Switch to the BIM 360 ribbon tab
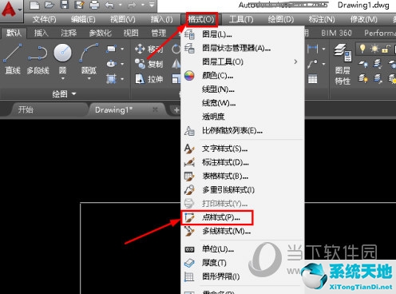The image size is (396, 294). [336, 33]
